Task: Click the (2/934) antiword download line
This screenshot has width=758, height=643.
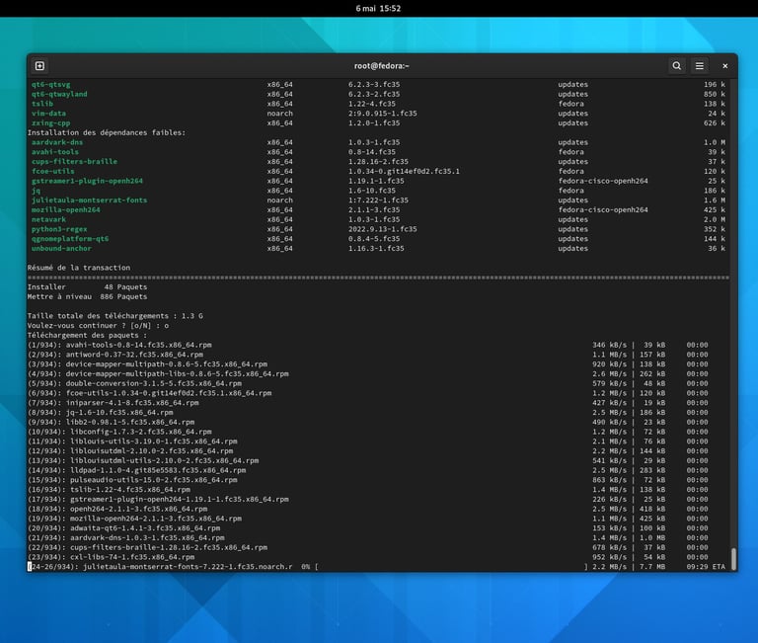Action: click(367, 355)
